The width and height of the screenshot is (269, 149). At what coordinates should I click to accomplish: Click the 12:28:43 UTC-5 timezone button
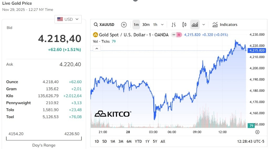[251, 141]
